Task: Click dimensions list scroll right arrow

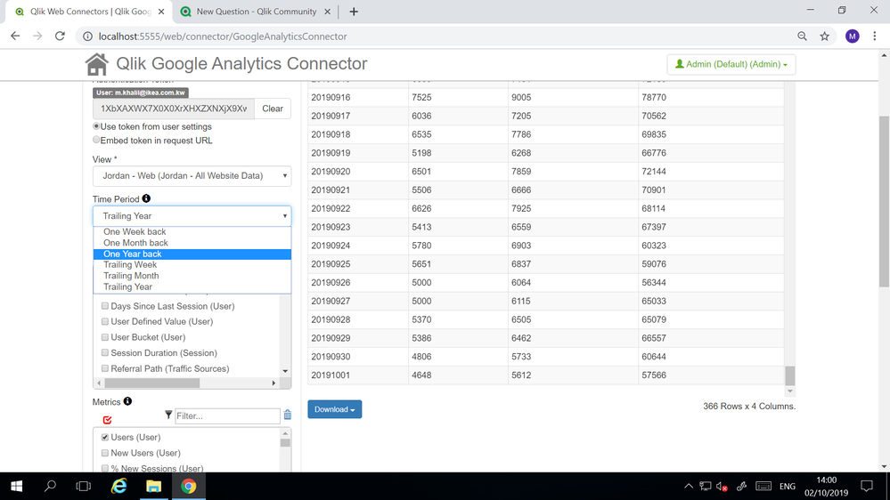Action: (x=274, y=383)
